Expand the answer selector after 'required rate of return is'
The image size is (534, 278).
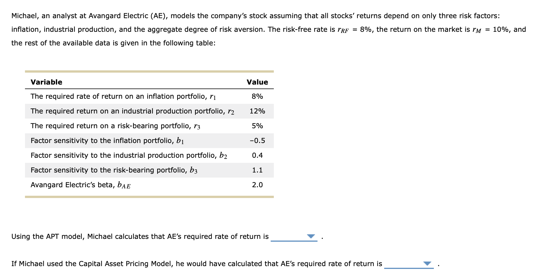tap(310, 236)
